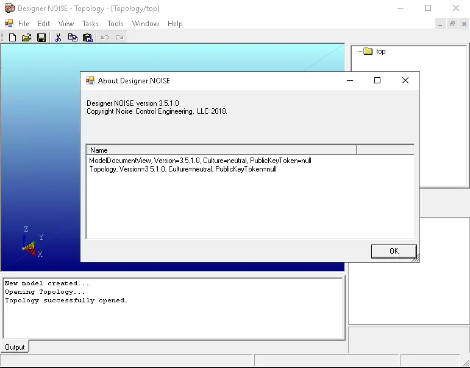Select the ModelDocumentView assembly row

(200, 161)
